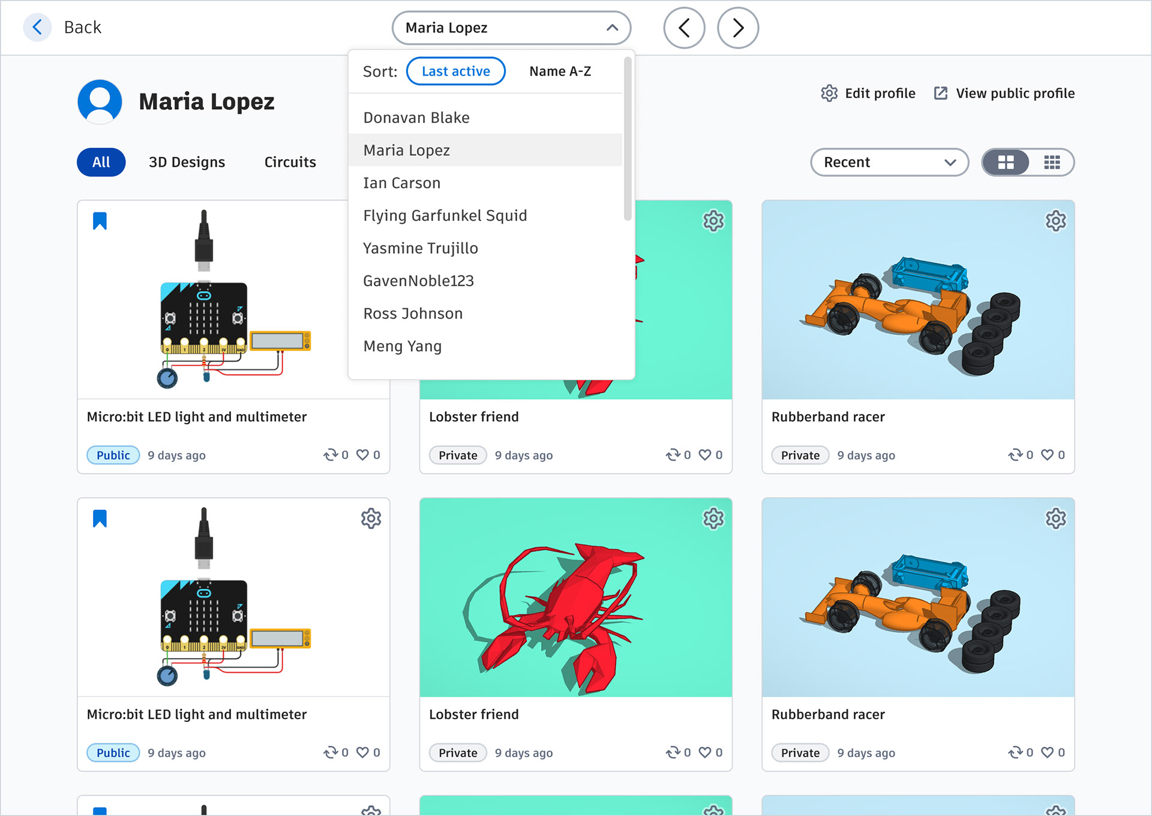Screen dimensions: 1152x816
Task: Sort student list by Name A-Z
Action: [560, 71]
